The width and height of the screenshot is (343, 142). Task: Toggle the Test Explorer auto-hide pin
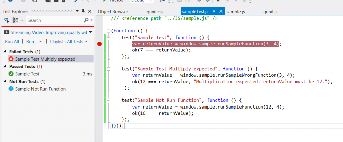[x=83, y=11]
